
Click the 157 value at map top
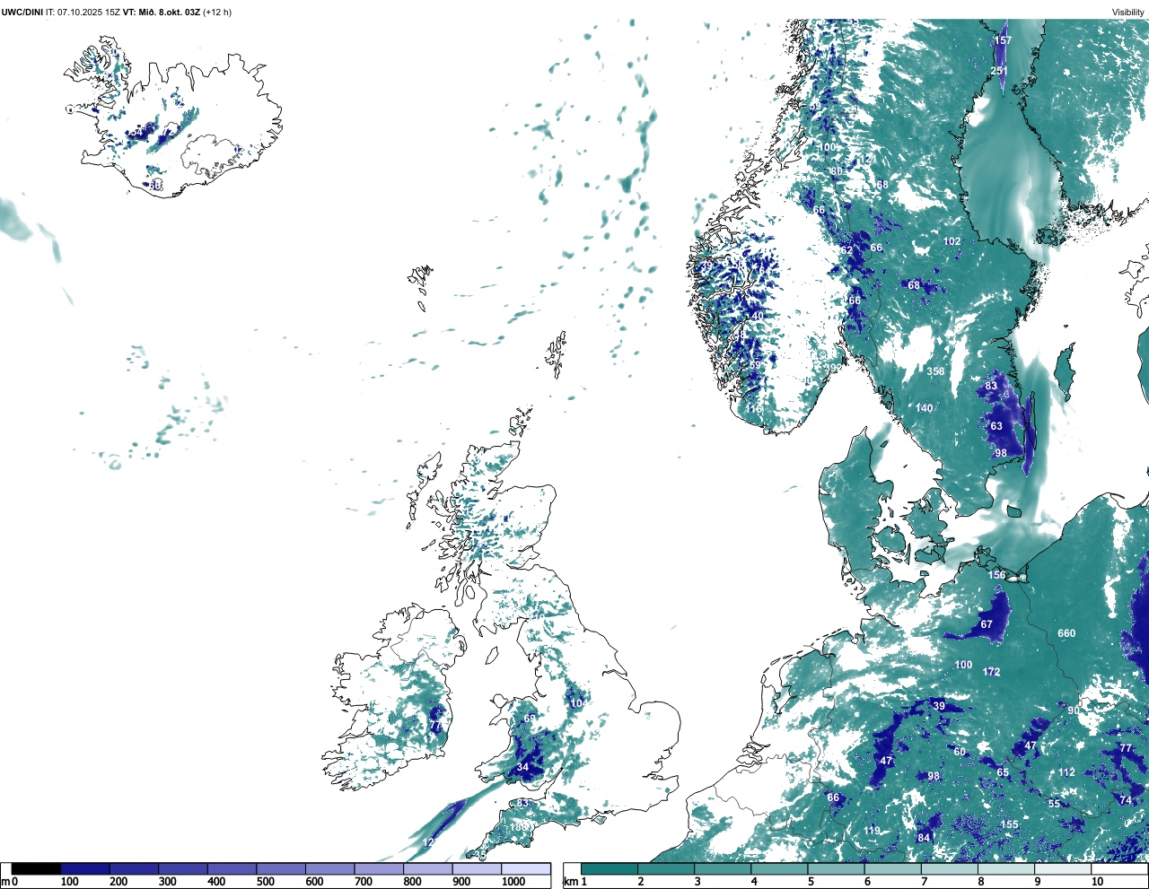click(x=1003, y=40)
